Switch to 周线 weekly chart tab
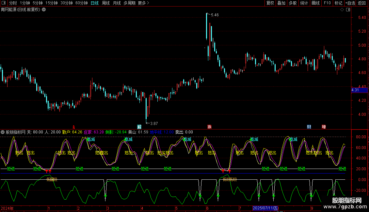 coord(106,3)
